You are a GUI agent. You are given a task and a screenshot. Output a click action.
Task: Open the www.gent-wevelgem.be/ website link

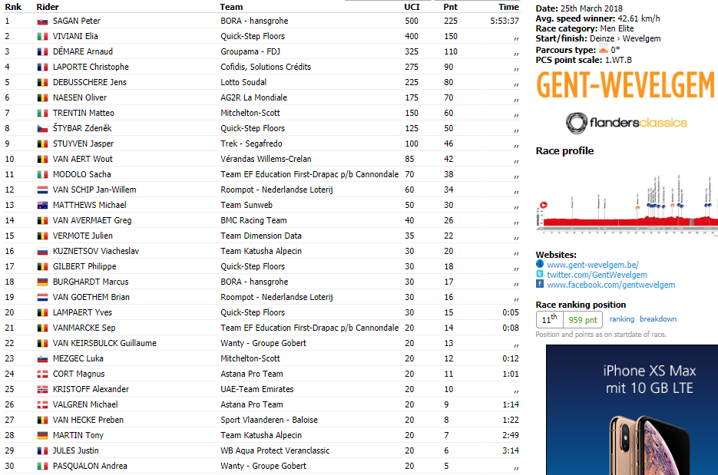pos(593,265)
